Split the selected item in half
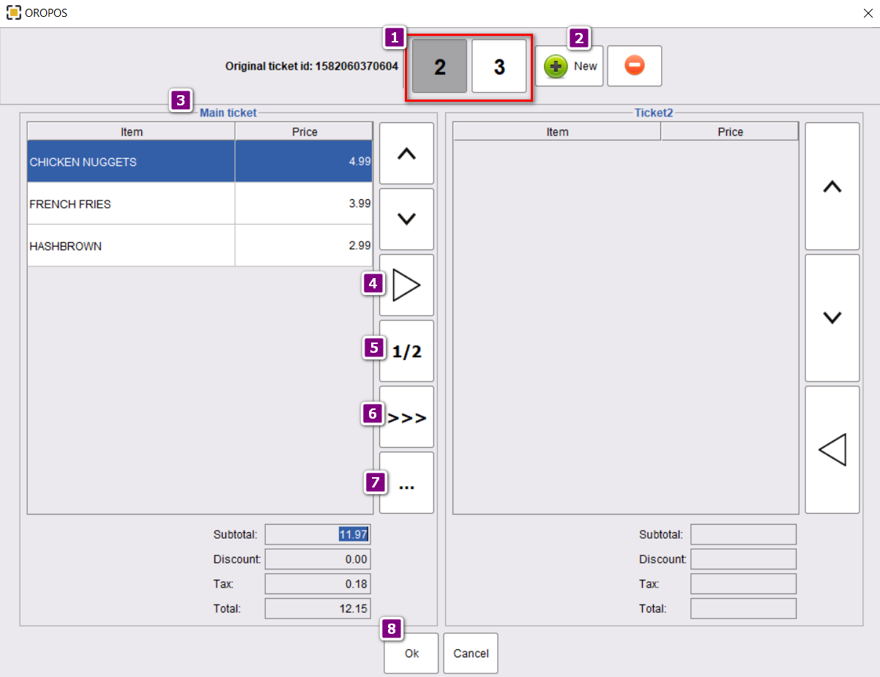880x677 pixels. pyautogui.click(x=406, y=351)
